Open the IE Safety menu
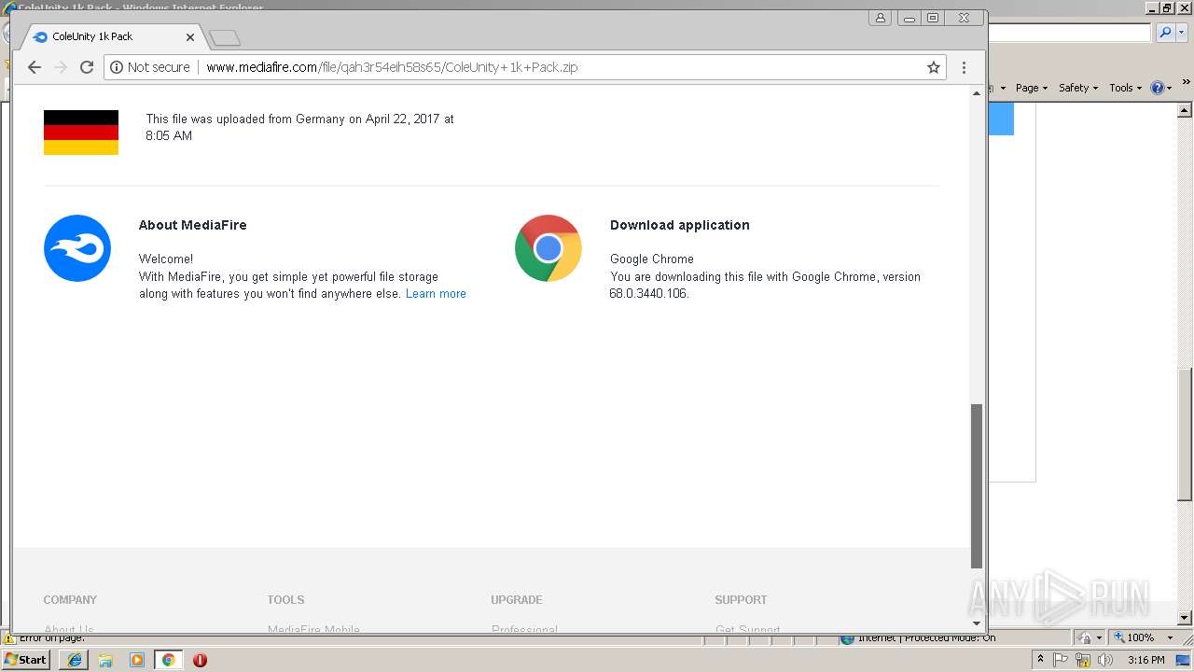Image resolution: width=1194 pixels, height=672 pixels. (x=1078, y=88)
